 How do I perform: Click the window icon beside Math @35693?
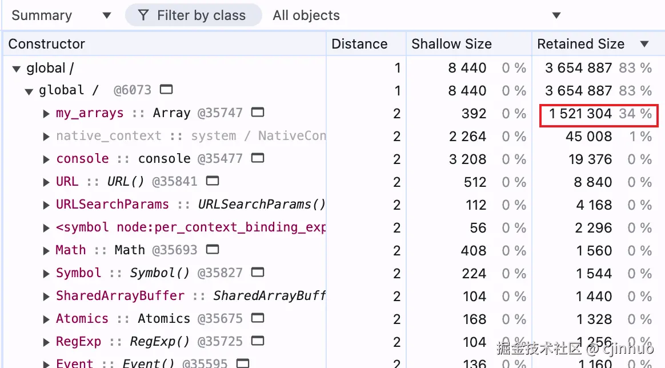[x=213, y=250]
